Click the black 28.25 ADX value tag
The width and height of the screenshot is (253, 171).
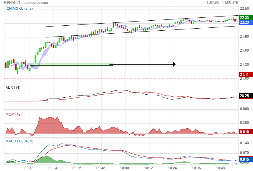pyautogui.click(x=246, y=96)
